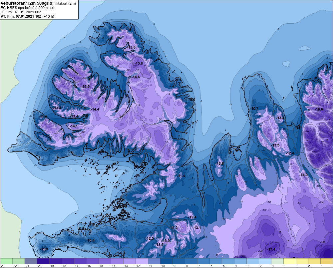Click the -9.0 coastal temperature value
Viewport: 333px width, 268px height.
(x=192, y=100)
